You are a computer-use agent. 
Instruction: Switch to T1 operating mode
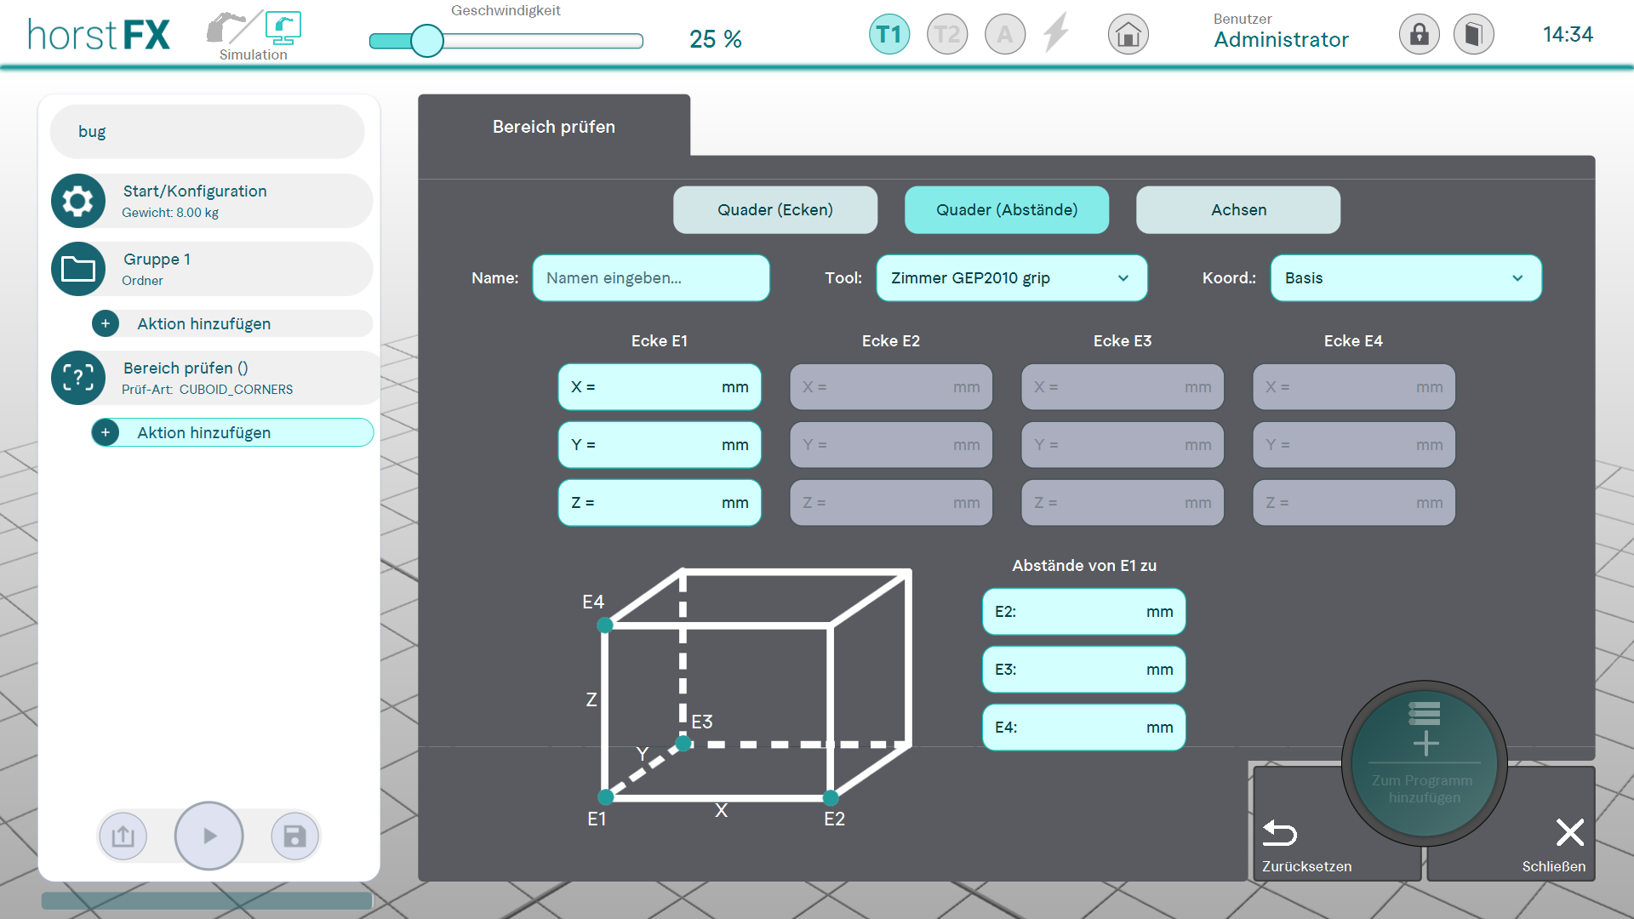[888, 35]
